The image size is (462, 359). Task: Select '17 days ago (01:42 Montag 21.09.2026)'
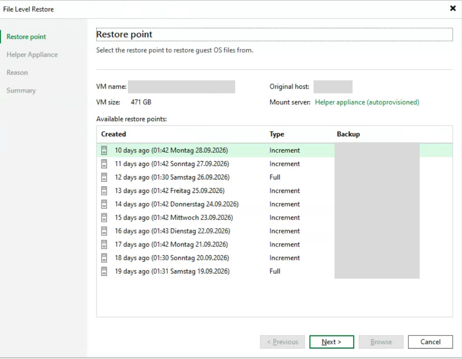274,244
